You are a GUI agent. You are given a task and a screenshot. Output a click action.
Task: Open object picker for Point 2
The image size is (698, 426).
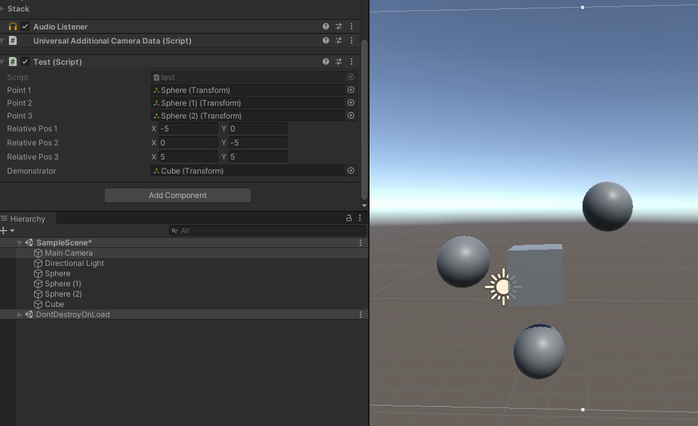point(351,102)
